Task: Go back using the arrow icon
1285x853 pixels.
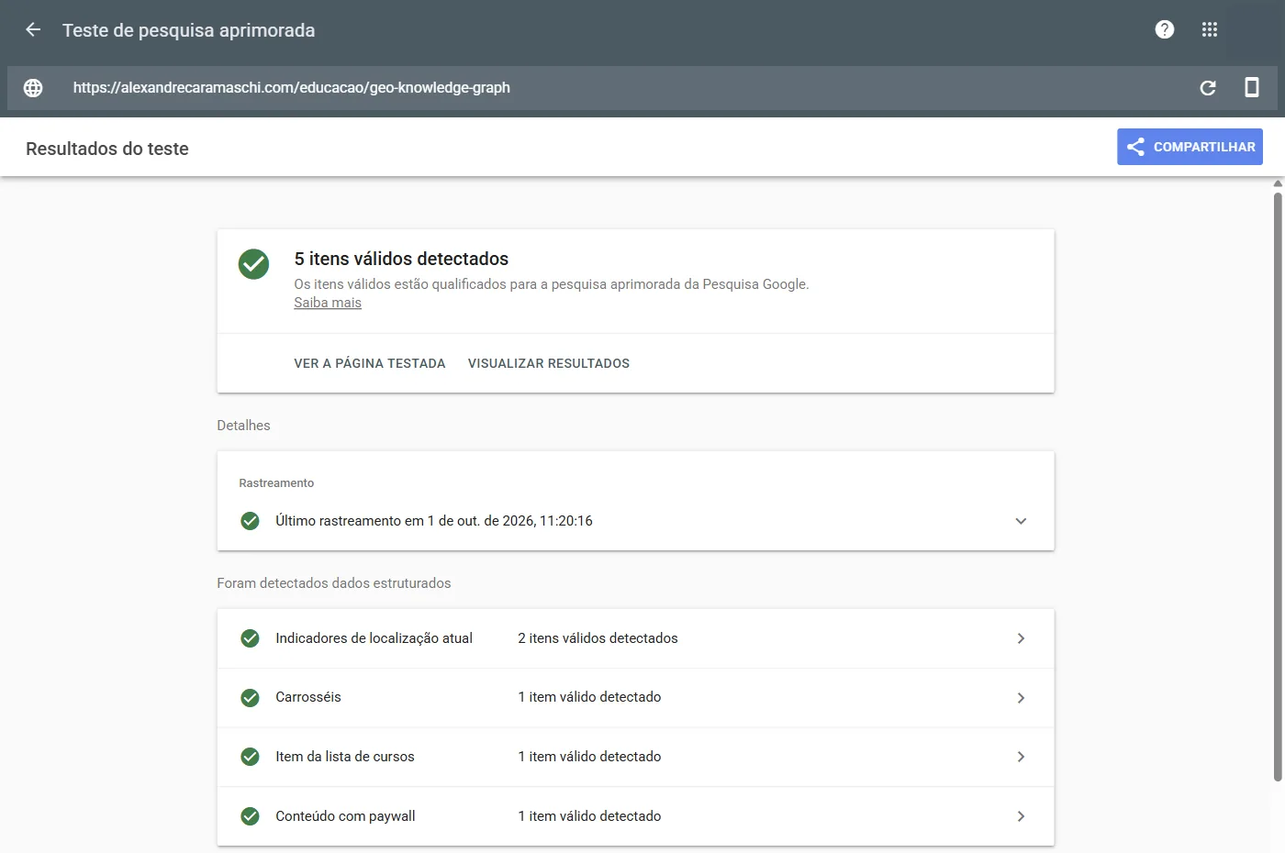Action: pos(33,29)
